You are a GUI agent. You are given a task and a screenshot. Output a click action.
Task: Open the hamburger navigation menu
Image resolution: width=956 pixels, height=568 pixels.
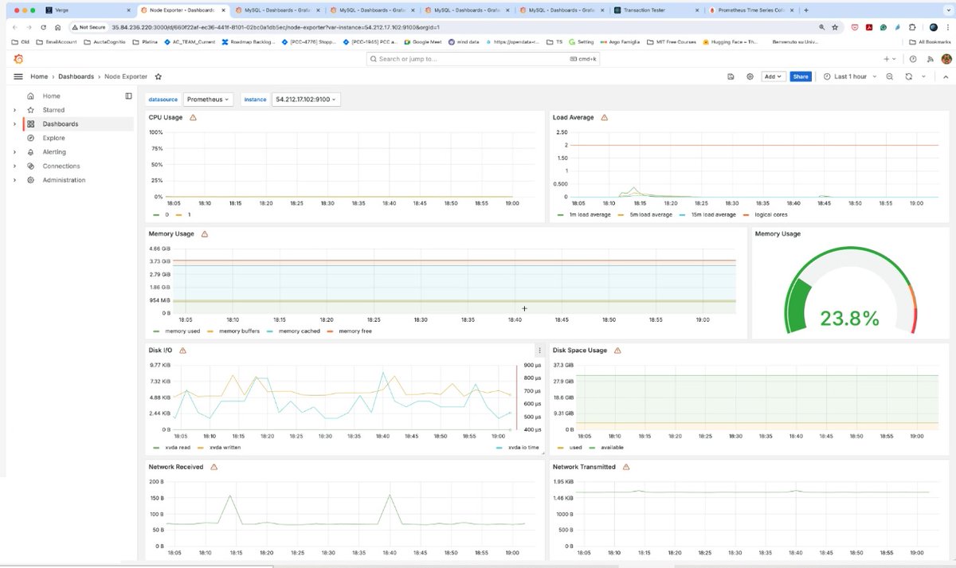pos(18,76)
